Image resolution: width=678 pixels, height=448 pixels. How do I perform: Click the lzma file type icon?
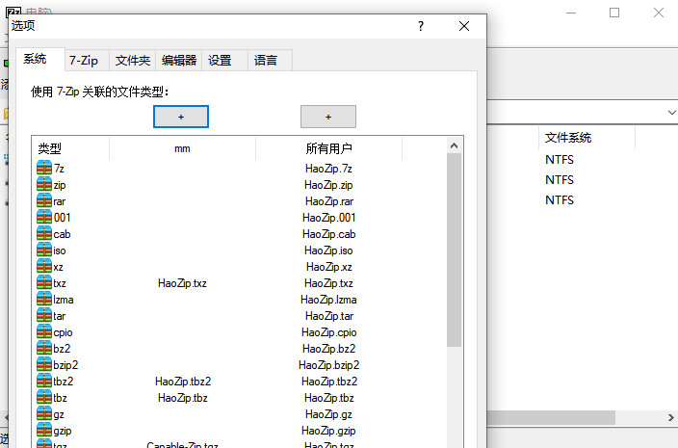pos(44,300)
